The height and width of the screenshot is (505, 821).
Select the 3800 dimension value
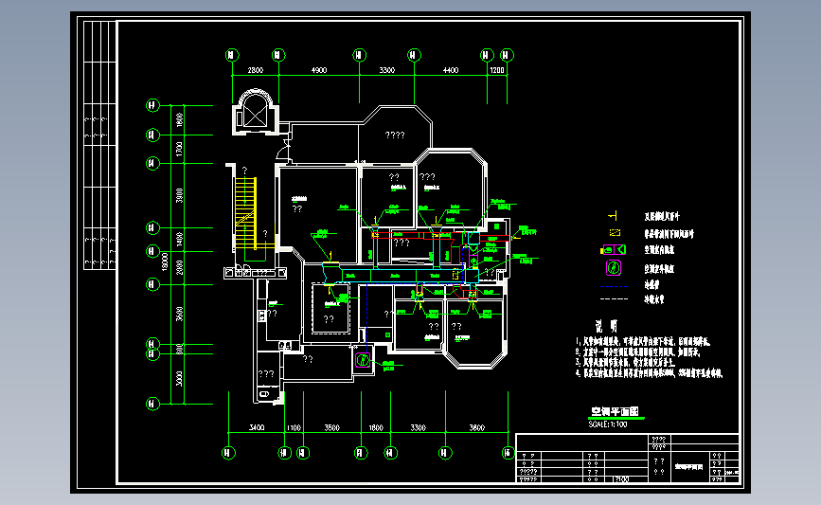point(477,428)
